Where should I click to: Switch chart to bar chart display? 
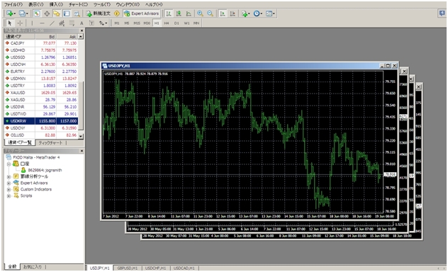coord(169,13)
